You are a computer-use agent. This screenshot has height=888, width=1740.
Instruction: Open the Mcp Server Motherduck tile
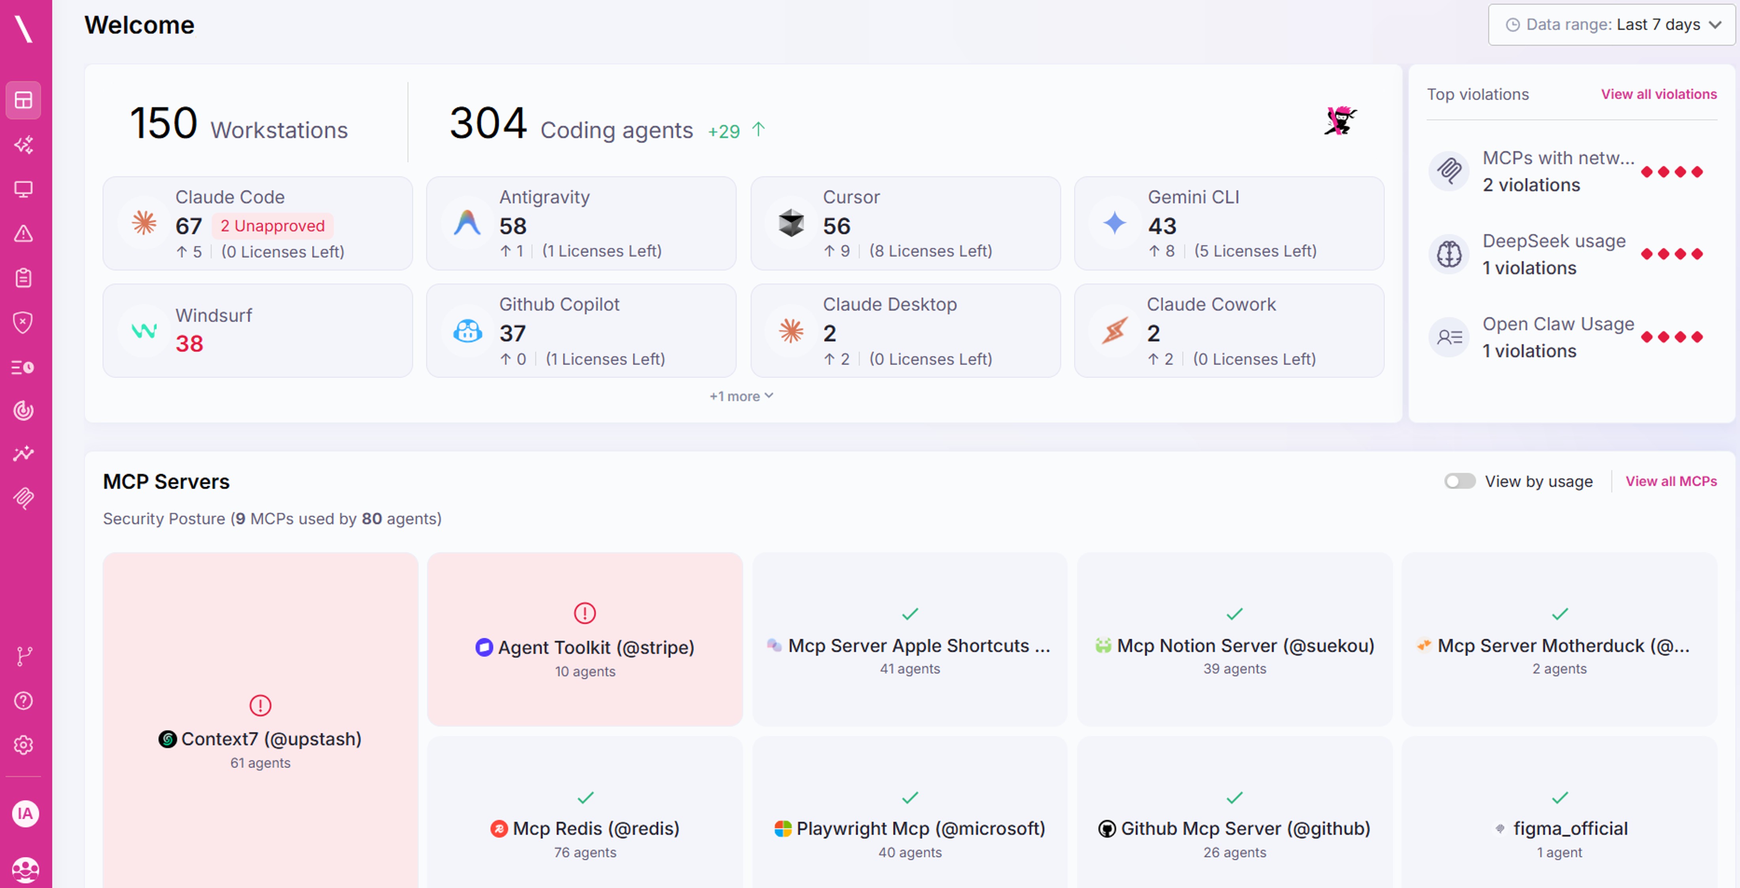(x=1559, y=639)
